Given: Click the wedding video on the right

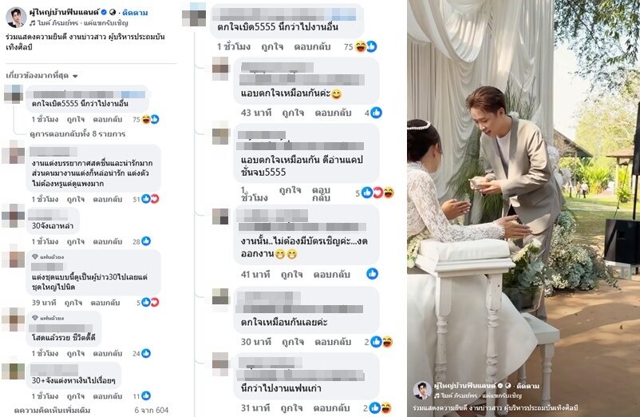Looking at the screenshot, I should coord(523,208).
